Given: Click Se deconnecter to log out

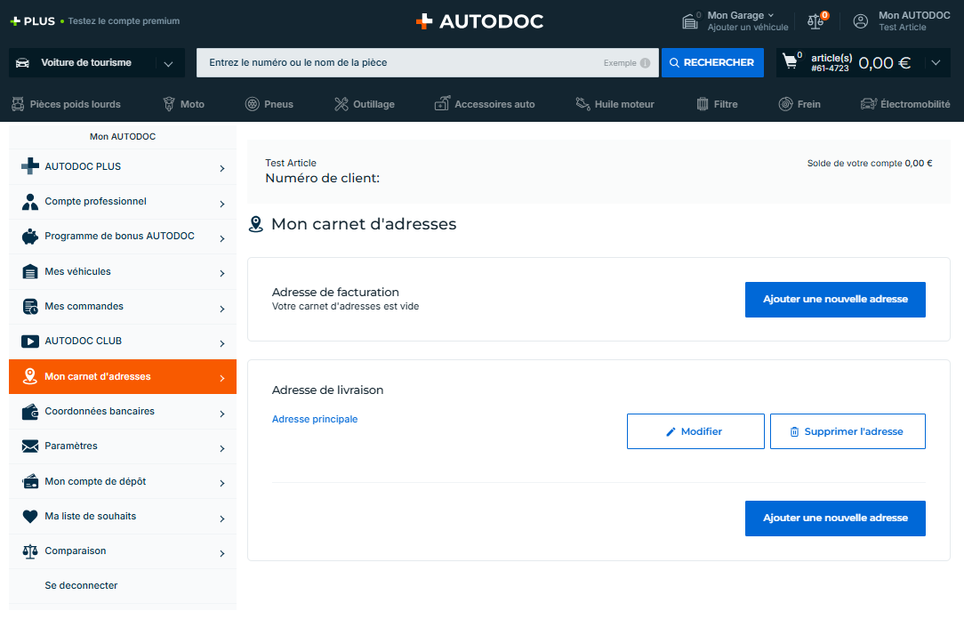Looking at the screenshot, I should 81,586.
